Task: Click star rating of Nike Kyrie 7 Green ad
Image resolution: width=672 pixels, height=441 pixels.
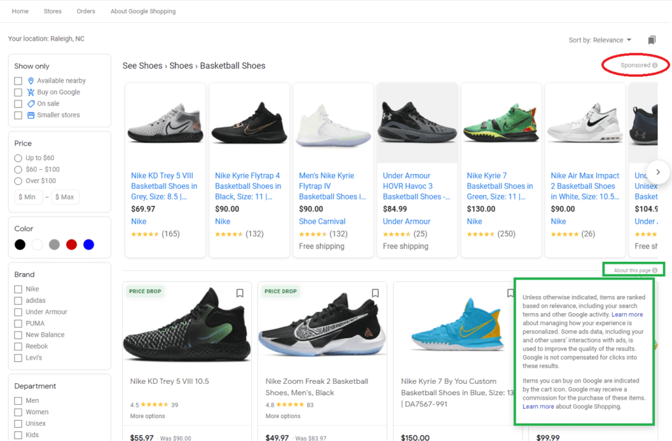Action: [x=480, y=234]
